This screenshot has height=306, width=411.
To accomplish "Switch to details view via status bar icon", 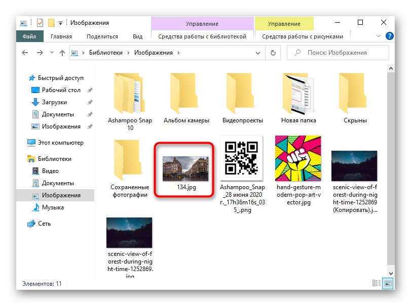I will click(x=377, y=283).
